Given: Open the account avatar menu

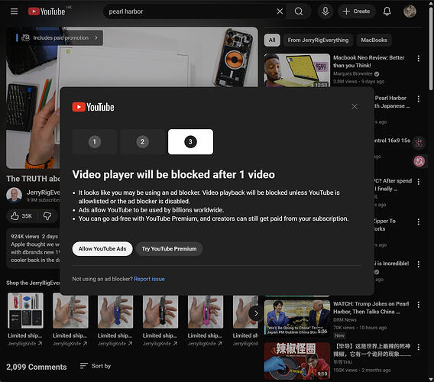Looking at the screenshot, I should click(410, 11).
